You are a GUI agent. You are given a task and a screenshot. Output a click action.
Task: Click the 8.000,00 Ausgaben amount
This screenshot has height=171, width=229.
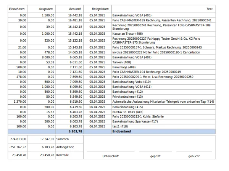click(x=48, y=57)
